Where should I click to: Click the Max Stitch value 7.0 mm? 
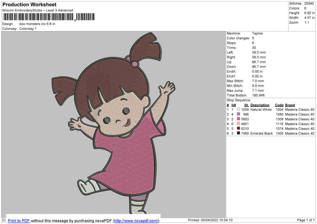(258, 81)
